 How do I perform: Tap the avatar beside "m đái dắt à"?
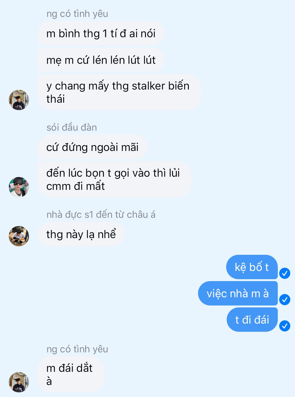point(19,382)
